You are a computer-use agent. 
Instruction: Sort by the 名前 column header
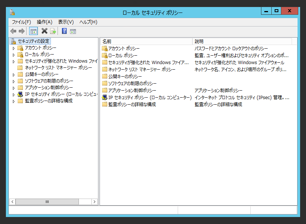(x=146, y=41)
